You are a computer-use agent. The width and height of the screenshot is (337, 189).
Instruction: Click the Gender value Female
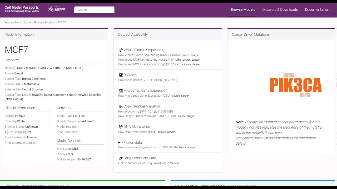(20, 116)
